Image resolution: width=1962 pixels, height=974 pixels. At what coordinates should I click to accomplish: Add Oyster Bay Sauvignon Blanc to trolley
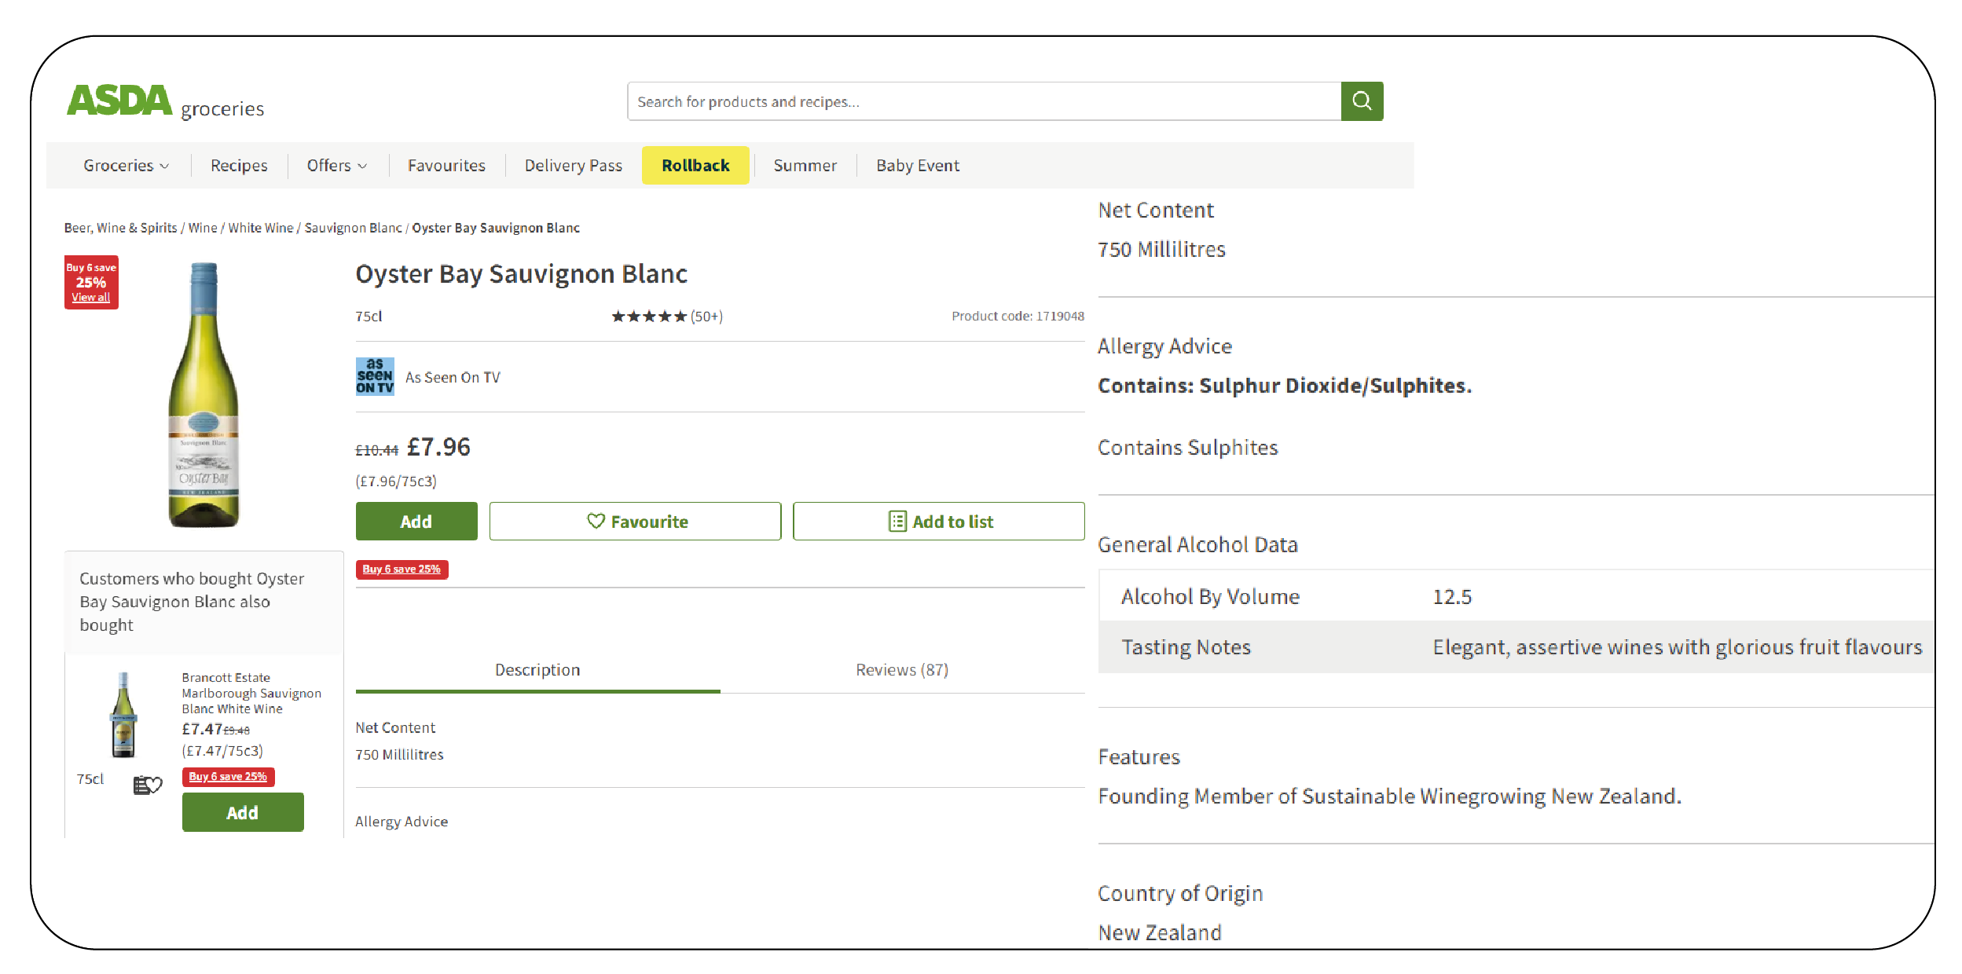416,521
